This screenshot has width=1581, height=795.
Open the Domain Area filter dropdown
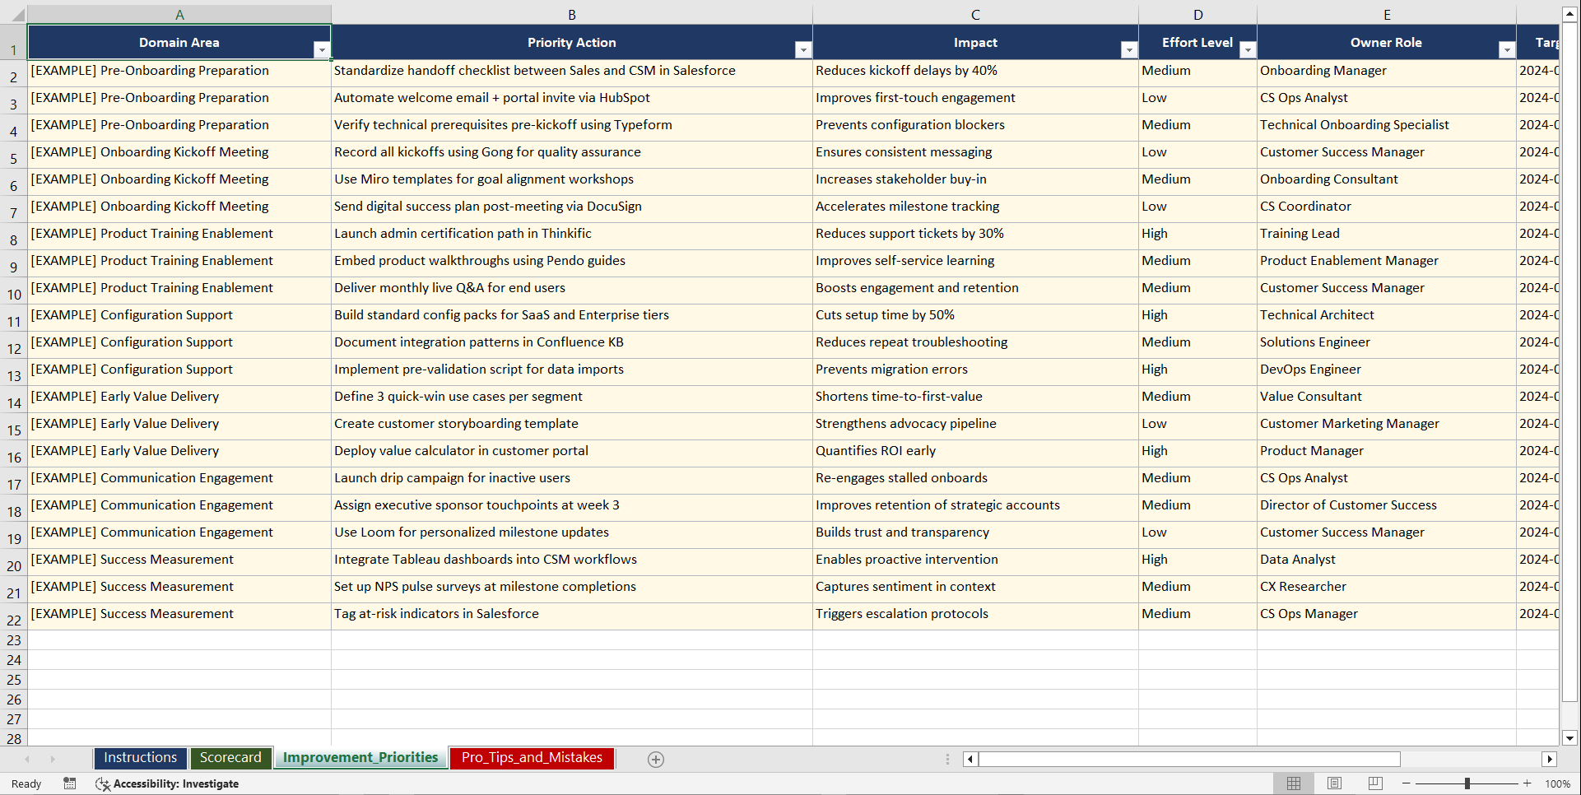322,49
